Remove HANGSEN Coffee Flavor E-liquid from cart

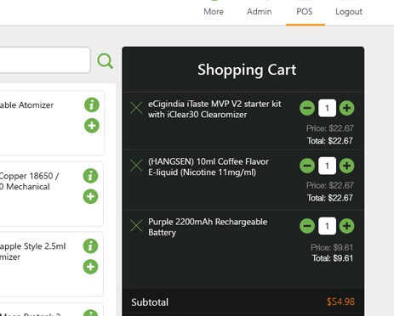pyautogui.click(x=136, y=165)
